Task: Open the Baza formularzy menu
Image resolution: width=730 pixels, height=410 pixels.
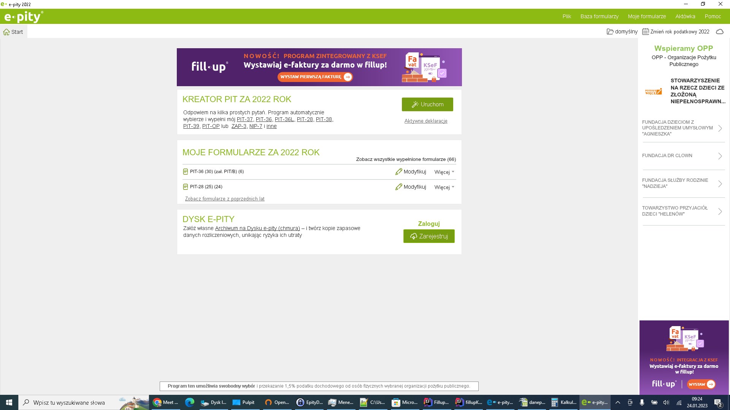Action: 599,16
